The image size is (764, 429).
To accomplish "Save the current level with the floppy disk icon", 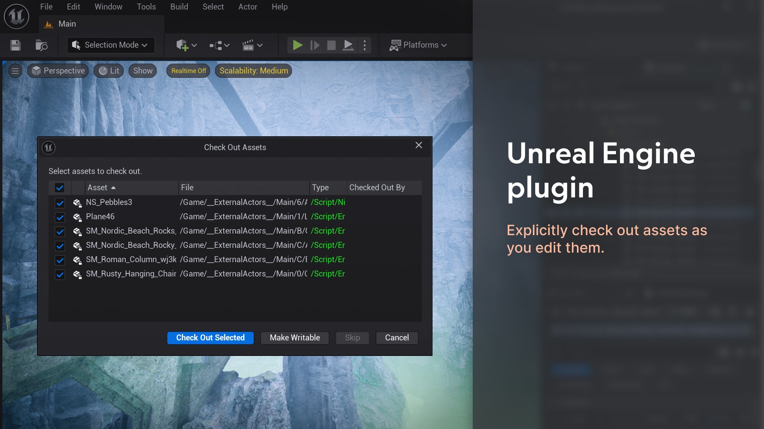I will 16,45.
